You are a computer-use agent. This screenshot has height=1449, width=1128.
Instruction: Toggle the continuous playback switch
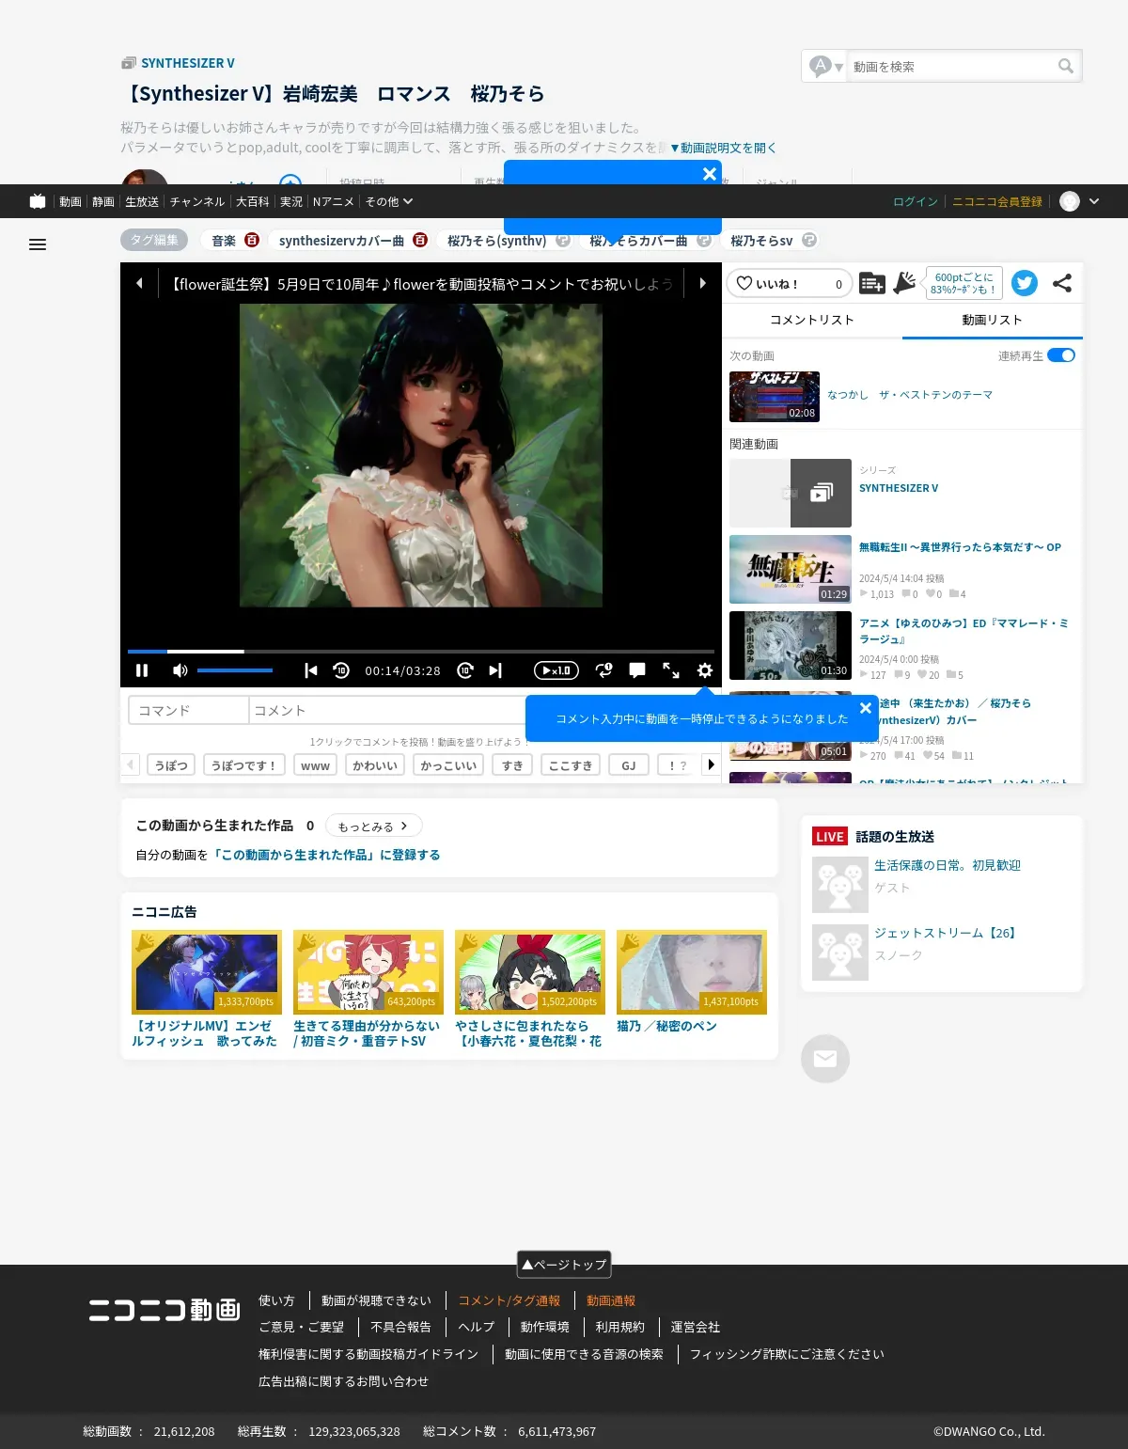point(1061,355)
